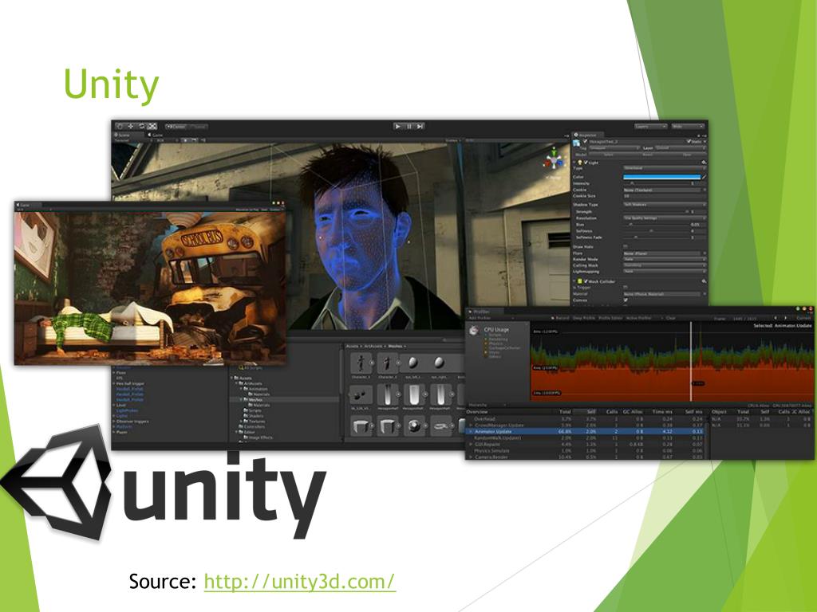The image size is (817, 612).
Task: Collapse the Assets folder in Project tree
Action: [234, 378]
